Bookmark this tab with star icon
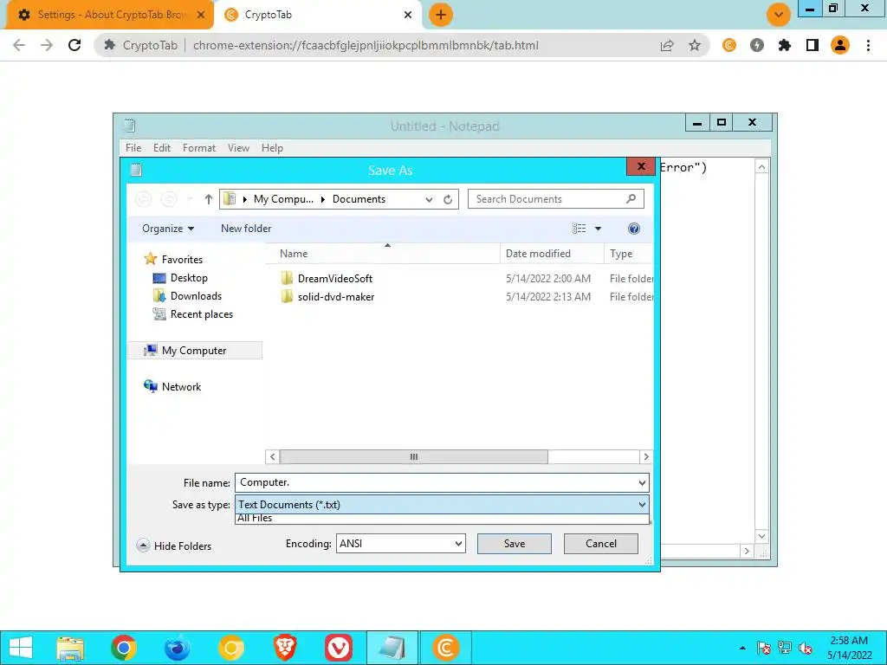The image size is (887, 665). coord(695,45)
